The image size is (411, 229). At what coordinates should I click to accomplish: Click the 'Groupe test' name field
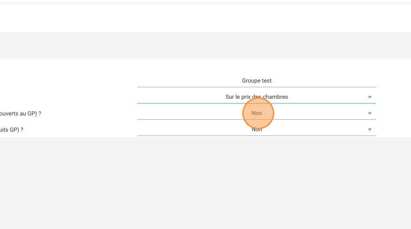click(256, 81)
